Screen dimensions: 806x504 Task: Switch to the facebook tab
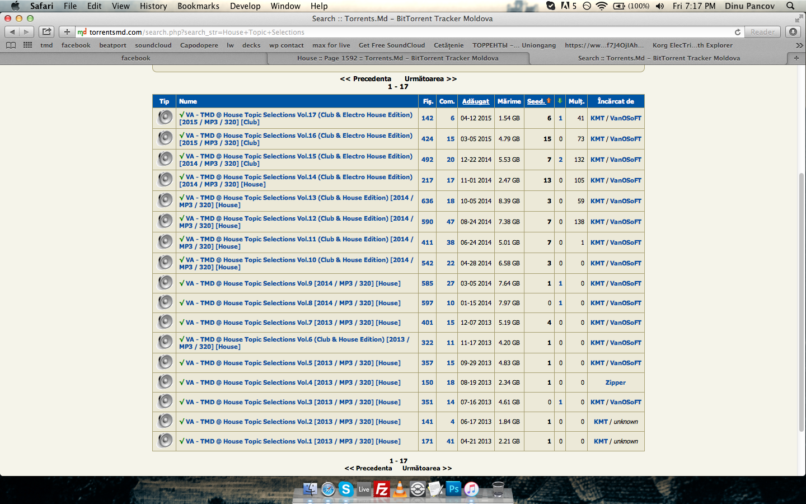coord(135,58)
